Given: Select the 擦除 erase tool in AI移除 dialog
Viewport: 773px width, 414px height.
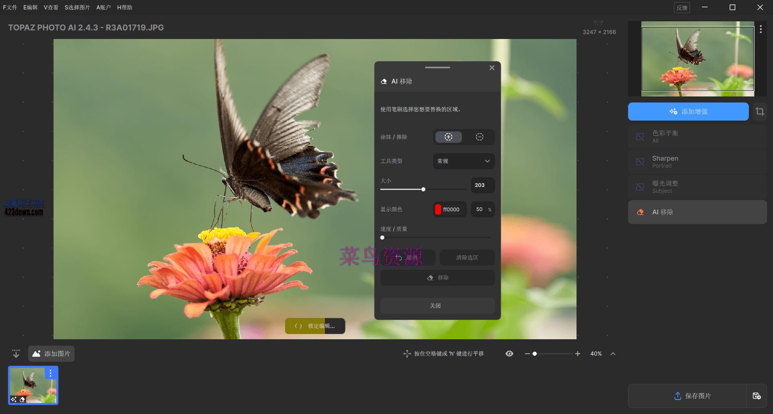Looking at the screenshot, I should (480, 137).
